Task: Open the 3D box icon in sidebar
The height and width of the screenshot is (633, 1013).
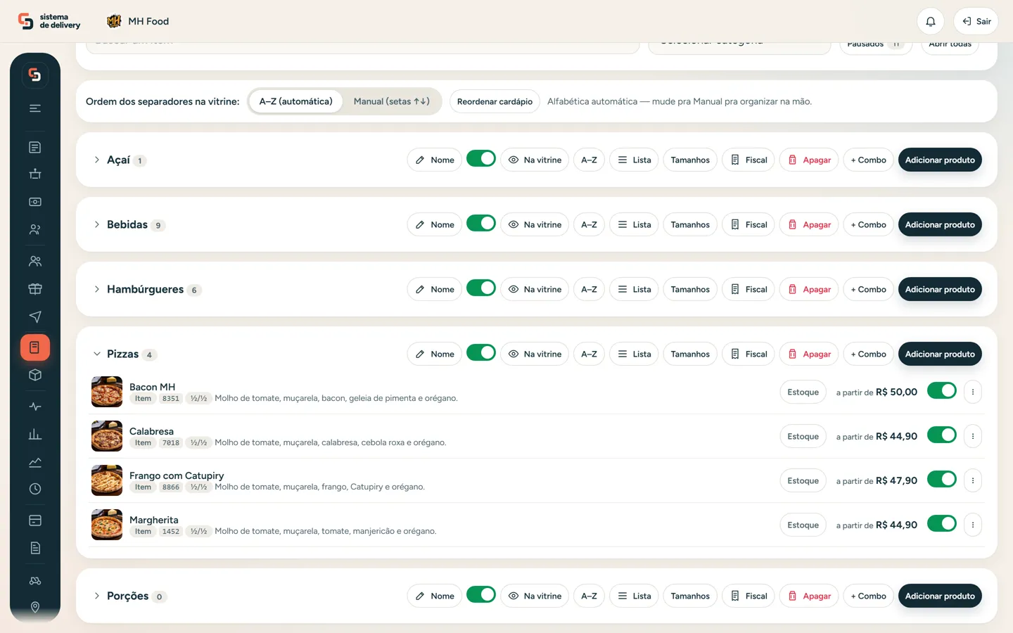Action: [x=35, y=376]
